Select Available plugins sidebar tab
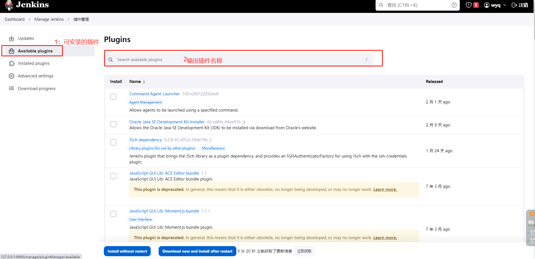This screenshot has height=259, width=535. tap(50, 51)
